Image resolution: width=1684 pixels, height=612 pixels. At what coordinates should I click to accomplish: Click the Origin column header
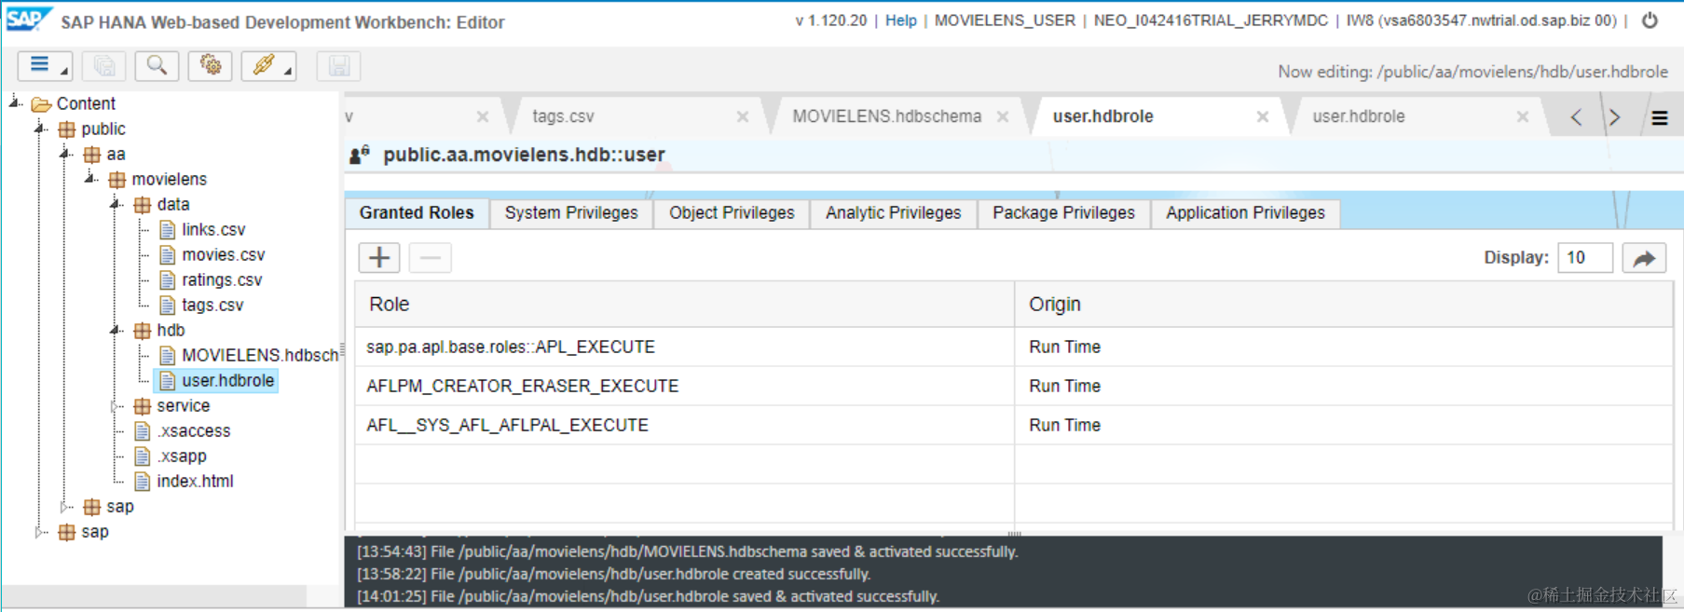[1344, 305]
